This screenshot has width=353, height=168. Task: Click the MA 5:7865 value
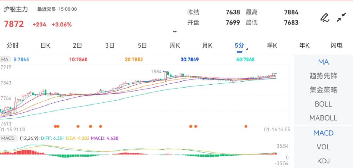click(21, 59)
